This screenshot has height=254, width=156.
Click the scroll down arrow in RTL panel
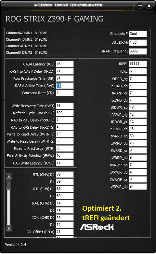(x=9, y=229)
